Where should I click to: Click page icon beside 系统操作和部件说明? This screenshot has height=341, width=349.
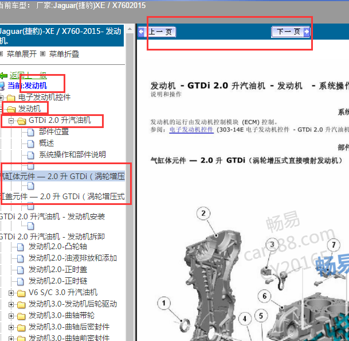31,155
